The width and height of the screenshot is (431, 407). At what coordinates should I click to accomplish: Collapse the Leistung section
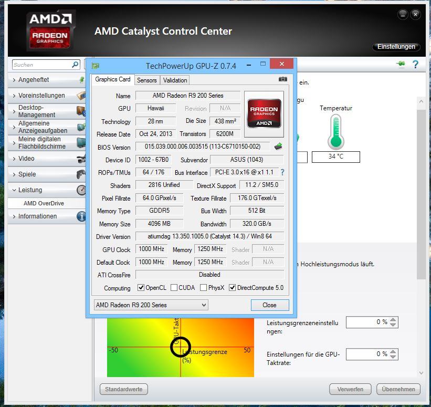pyautogui.click(x=14, y=190)
